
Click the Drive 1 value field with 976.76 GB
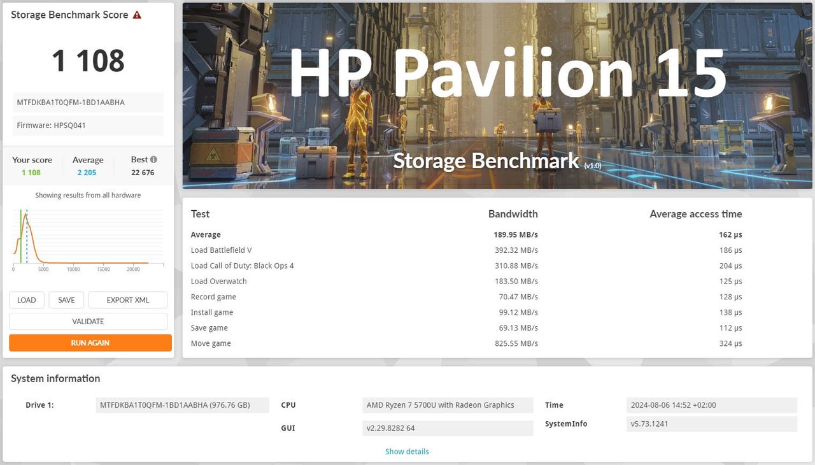[182, 405]
